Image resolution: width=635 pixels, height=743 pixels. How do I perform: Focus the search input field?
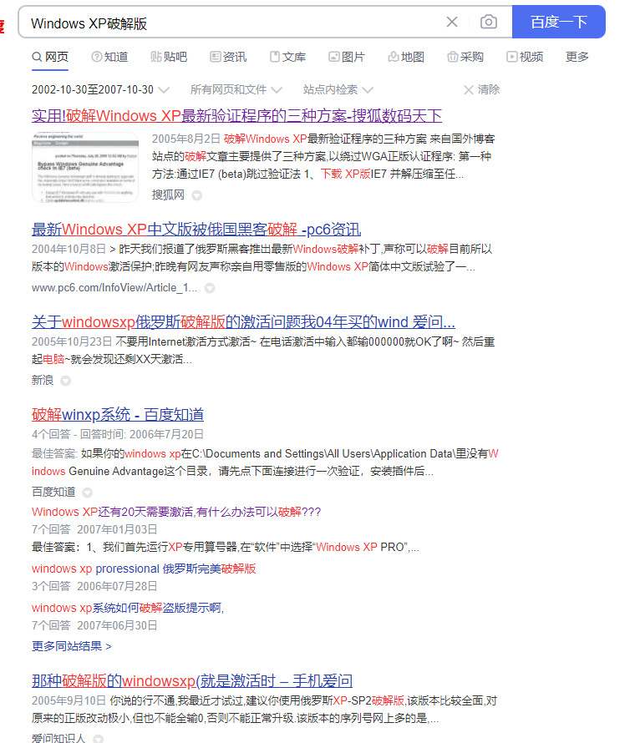tap(234, 23)
